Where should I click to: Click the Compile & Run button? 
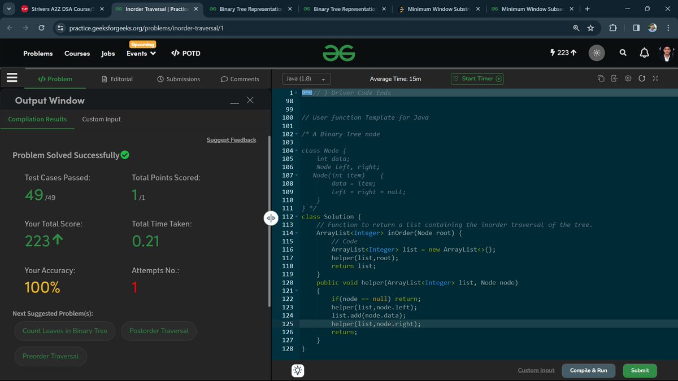589,370
